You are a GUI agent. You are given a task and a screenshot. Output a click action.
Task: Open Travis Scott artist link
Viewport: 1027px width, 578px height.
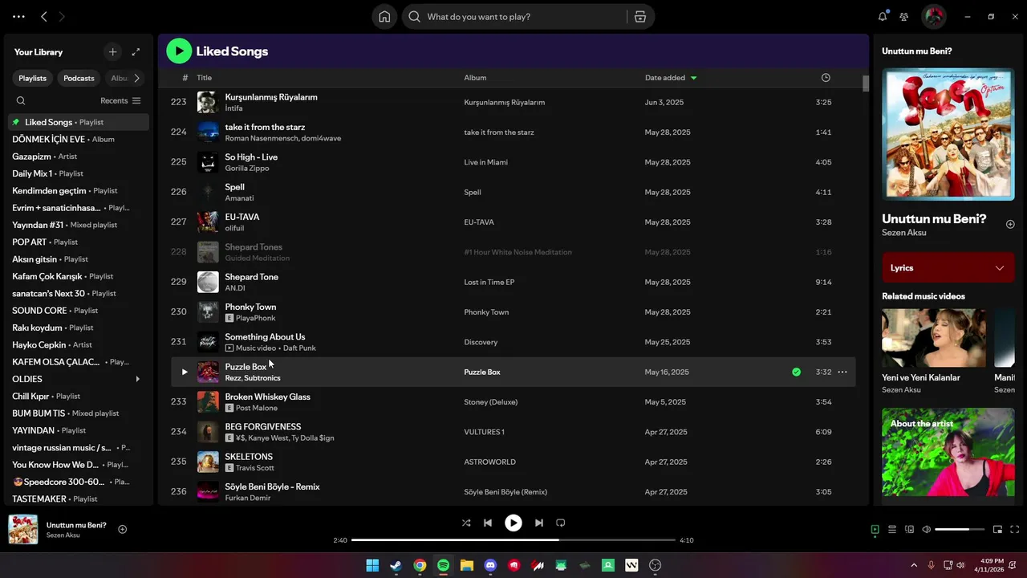pyautogui.click(x=255, y=469)
